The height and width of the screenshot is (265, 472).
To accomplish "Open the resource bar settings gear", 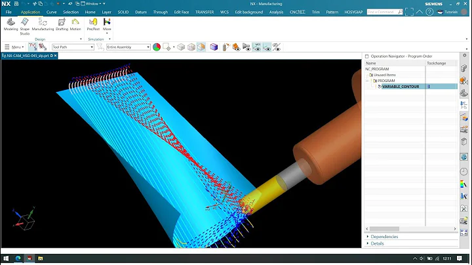I will tap(465, 55).
